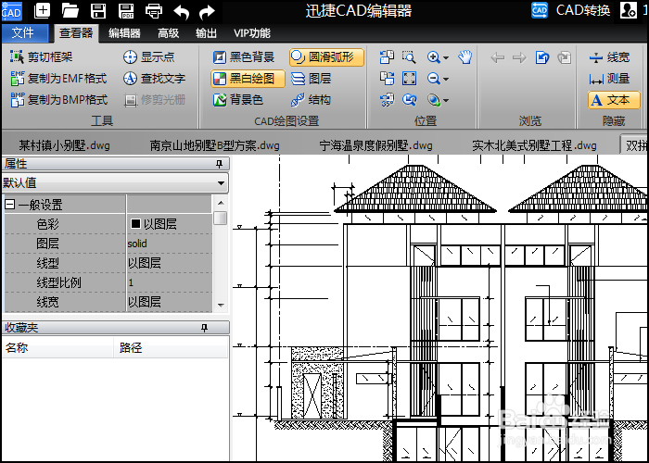Click the 路径 column header
Screen dimensions: 649x463
[x=171, y=347]
